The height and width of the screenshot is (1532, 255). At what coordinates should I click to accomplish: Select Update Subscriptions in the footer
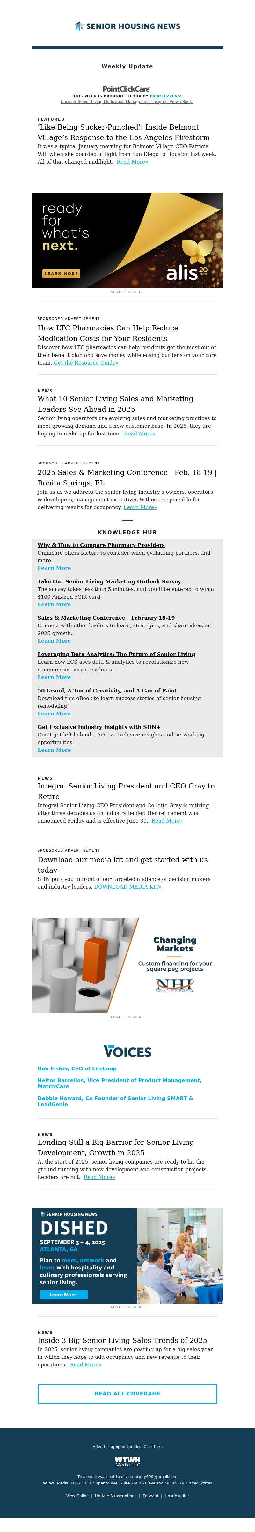coord(115,1496)
